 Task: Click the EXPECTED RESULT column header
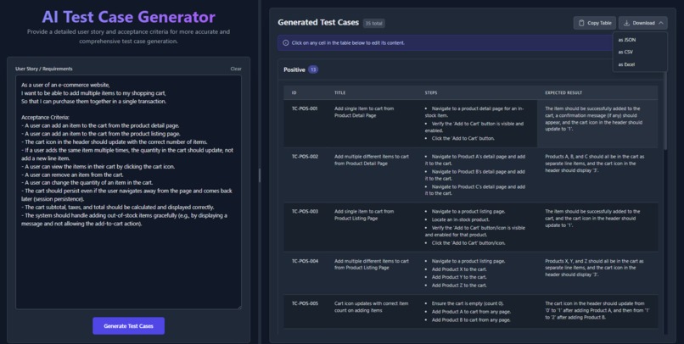pos(563,92)
